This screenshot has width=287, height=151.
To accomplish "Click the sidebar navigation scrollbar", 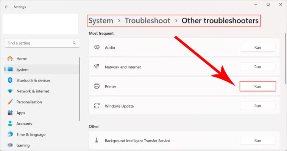I will pos(80,89).
